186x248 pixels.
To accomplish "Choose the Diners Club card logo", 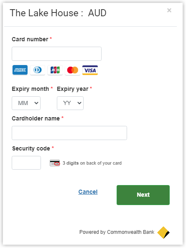I will tap(38, 70).
